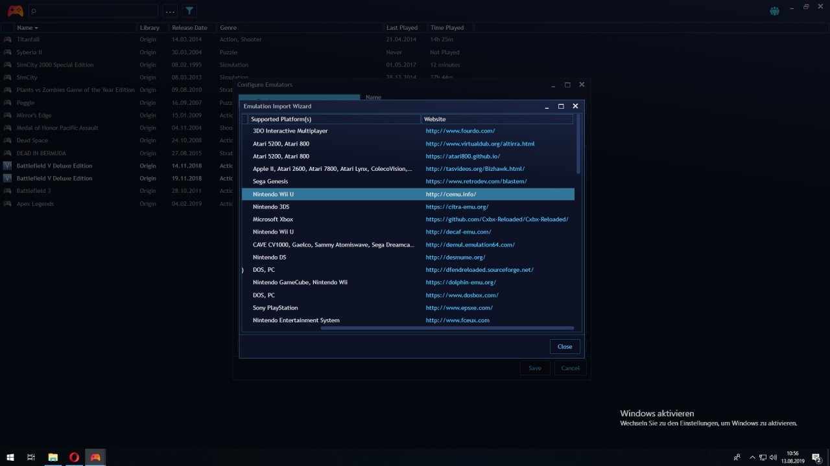This screenshot has height=466, width=830.
Task: Click the wizard's horizontal scrollbar thumb
Action: pyautogui.click(x=447, y=328)
